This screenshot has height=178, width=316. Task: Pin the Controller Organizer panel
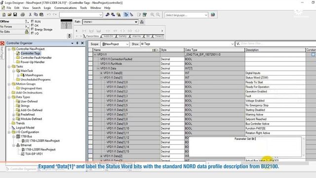click(77, 43)
